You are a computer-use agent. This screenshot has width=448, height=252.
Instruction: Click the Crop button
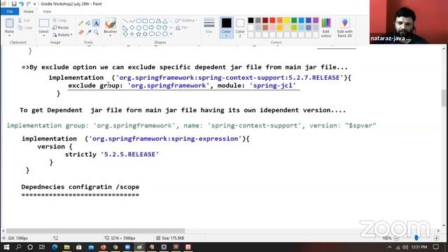pyautogui.click(x=59, y=20)
